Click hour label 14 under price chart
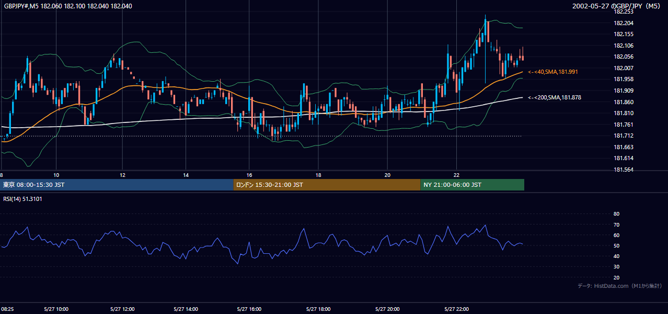 pyautogui.click(x=186, y=175)
